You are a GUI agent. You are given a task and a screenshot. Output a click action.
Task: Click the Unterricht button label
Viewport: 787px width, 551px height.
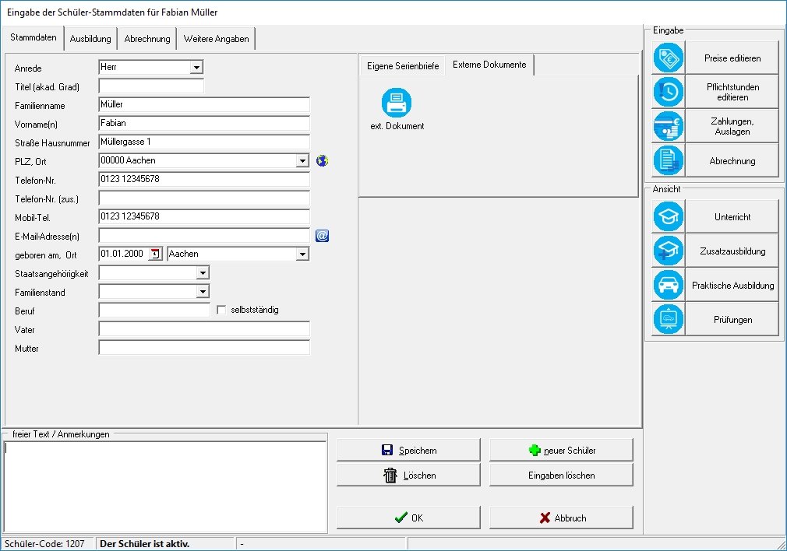pos(732,217)
